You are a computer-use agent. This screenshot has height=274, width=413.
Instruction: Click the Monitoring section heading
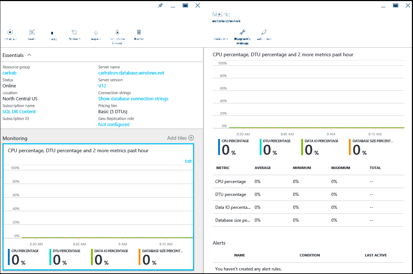pos(15,138)
